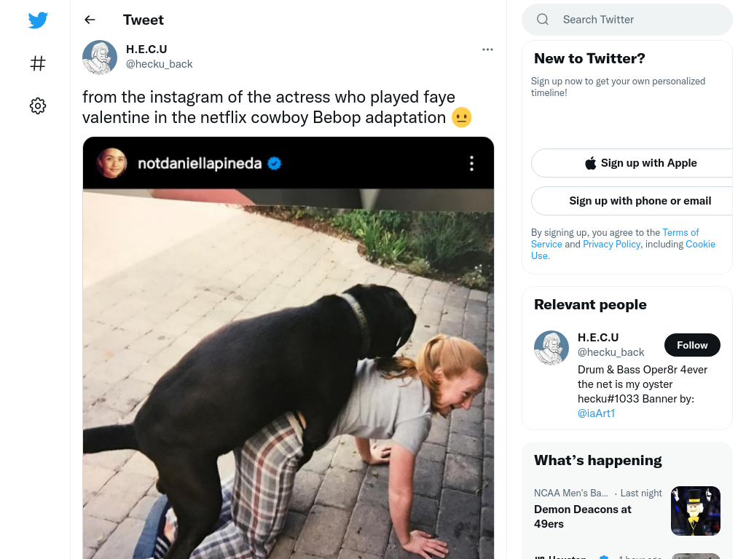Click the Twitter bird logo
The image size is (746, 559).
tap(38, 20)
